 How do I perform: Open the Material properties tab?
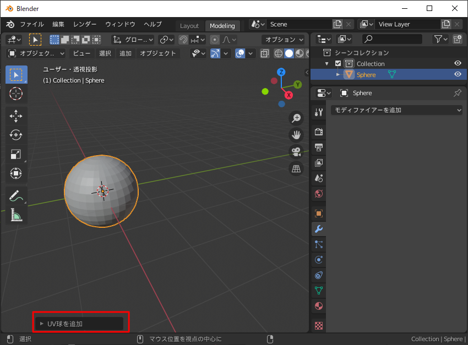tap(319, 306)
